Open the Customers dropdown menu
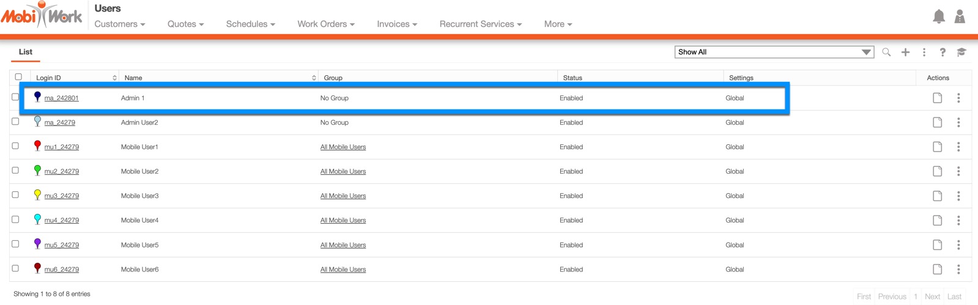The width and height of the screenshot is (978, 305). pos(119,24)
